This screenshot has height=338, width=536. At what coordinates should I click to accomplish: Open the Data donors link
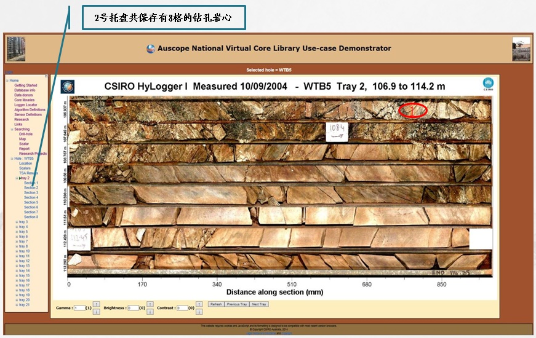tap(23, 95)
